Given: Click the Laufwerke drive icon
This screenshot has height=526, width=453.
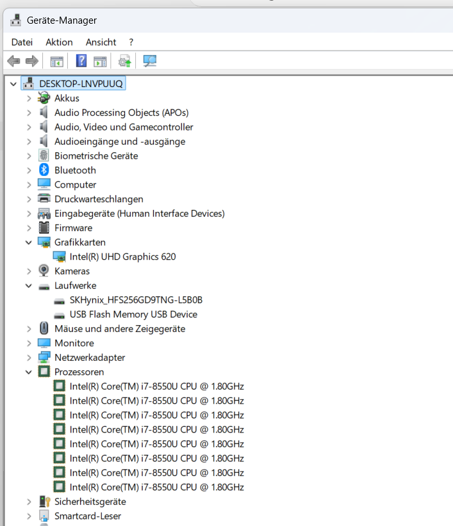Looking at the screenshot, I should point(44,287).
